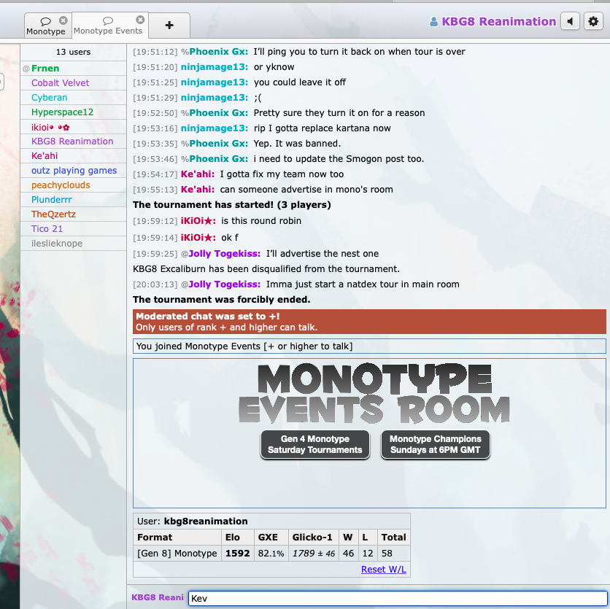Click the user avatar icon beside KBG8 Reanimation
610x609 pixels.
click(x=434, y=22)
